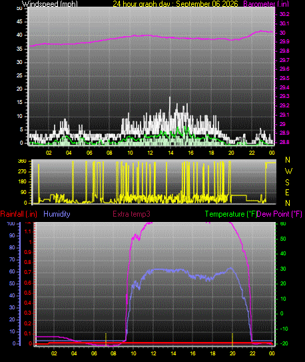Click windspeed scale value 45
This screenshot has height=362, width=305.
[19, 22]
